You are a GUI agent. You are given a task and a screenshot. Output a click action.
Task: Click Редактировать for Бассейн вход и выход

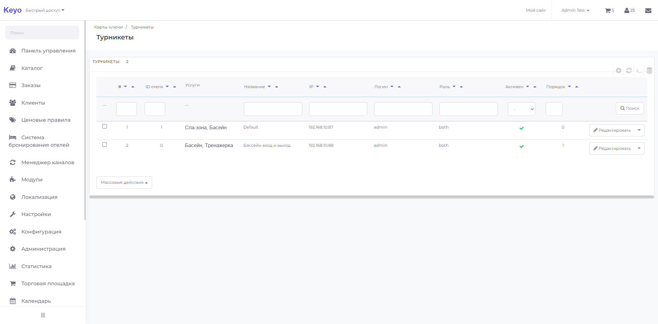pos(612,148)
